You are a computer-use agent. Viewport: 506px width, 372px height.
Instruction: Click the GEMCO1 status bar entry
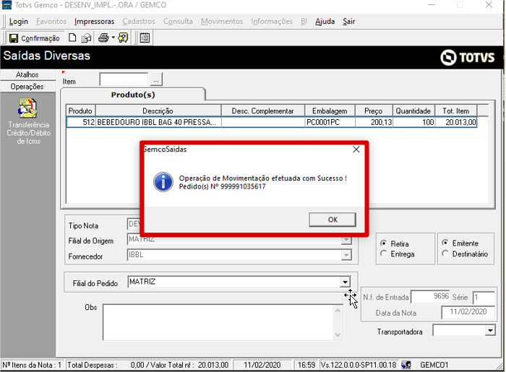click(x=434, y=365)
